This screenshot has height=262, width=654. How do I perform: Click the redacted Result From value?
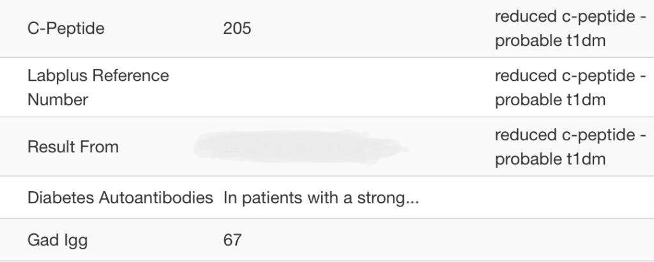coord(300,147)
